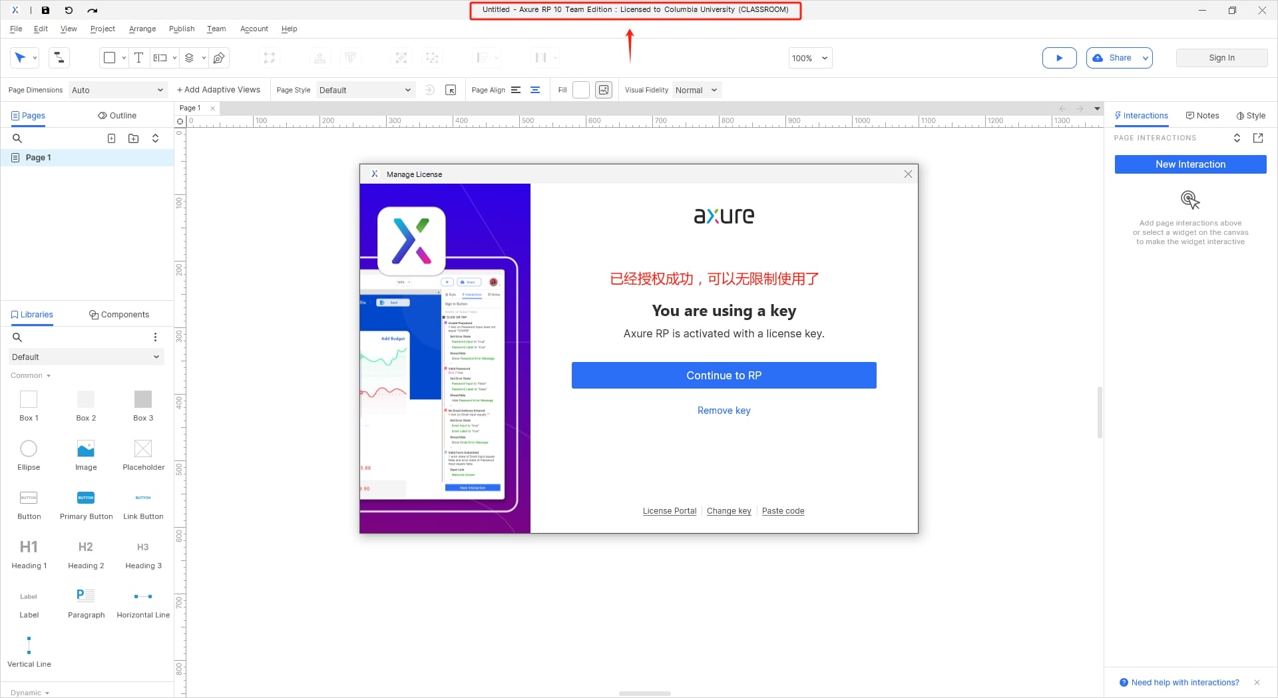
Task: Select the arrow Selection tool
Action: 21,58
